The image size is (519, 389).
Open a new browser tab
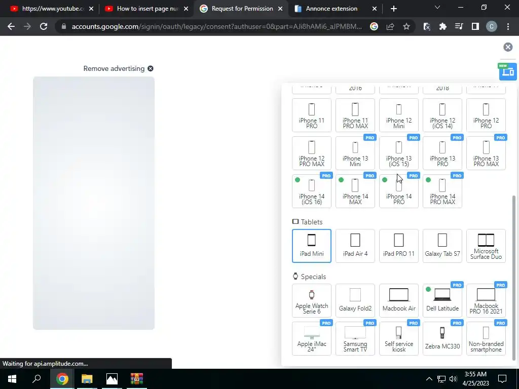pyautogui.click(x=393, y=9)
